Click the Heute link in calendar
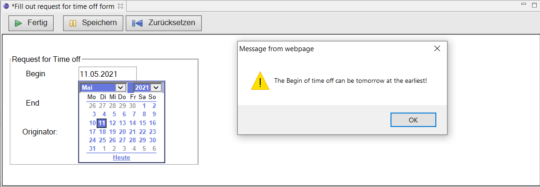The width and height of the screenshot is (540, 187). pos(121,158)
